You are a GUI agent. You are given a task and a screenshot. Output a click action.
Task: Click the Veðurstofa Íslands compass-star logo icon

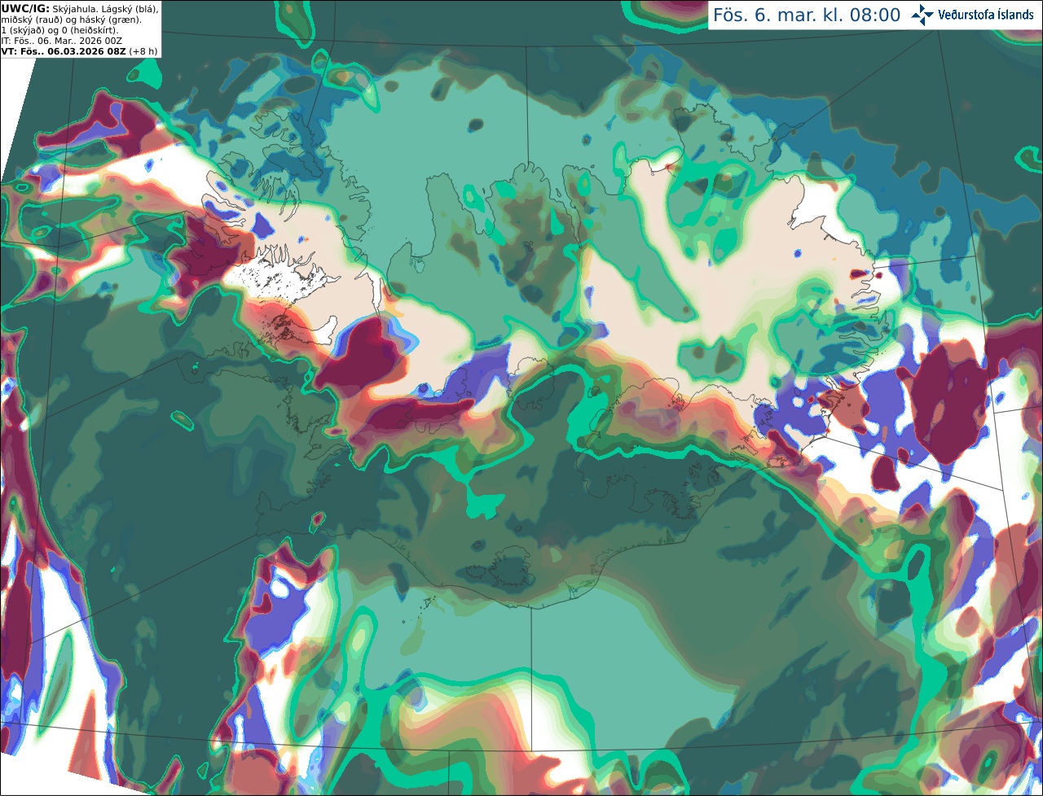click(x=922, y=15)
